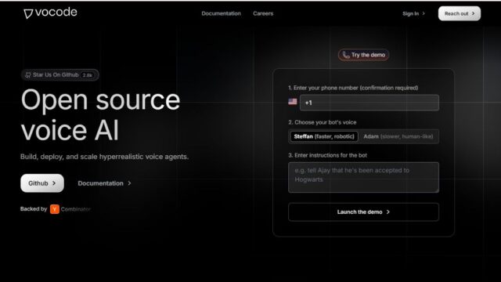Click Launch the demo button
This screenshot has width=501, height=282.
[x=363, y=212]
